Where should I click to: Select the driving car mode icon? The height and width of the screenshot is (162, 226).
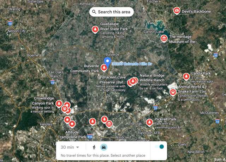pos(103,147)
